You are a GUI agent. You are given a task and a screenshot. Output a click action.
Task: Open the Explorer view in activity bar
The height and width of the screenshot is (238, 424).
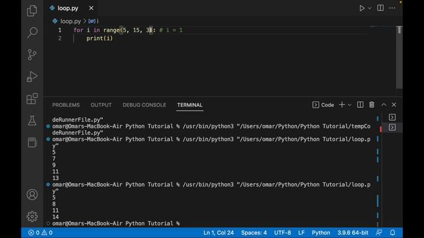tap(32, 11)
